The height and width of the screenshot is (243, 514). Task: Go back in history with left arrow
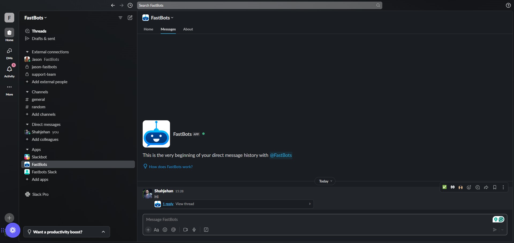tap(113, 5)
